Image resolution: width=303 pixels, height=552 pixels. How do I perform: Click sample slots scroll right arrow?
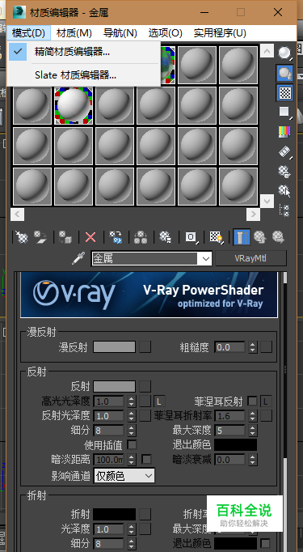[x=253, y=214]
